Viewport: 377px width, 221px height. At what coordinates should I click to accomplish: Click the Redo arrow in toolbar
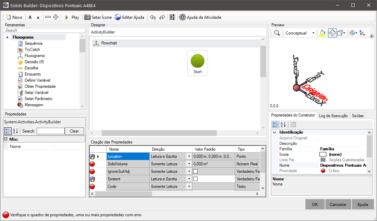[162, 17]
